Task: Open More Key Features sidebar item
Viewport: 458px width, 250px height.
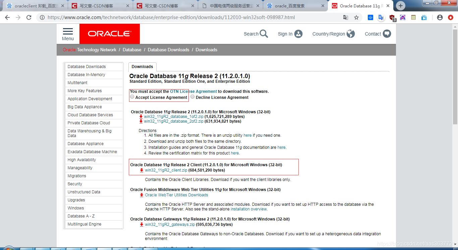Action: 94,91
